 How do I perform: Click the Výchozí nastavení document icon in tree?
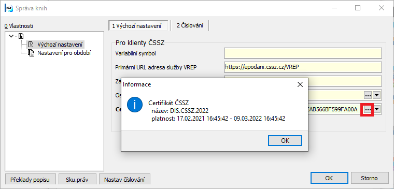point(31,45)
